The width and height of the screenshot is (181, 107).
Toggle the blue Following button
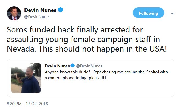(148, 13)
